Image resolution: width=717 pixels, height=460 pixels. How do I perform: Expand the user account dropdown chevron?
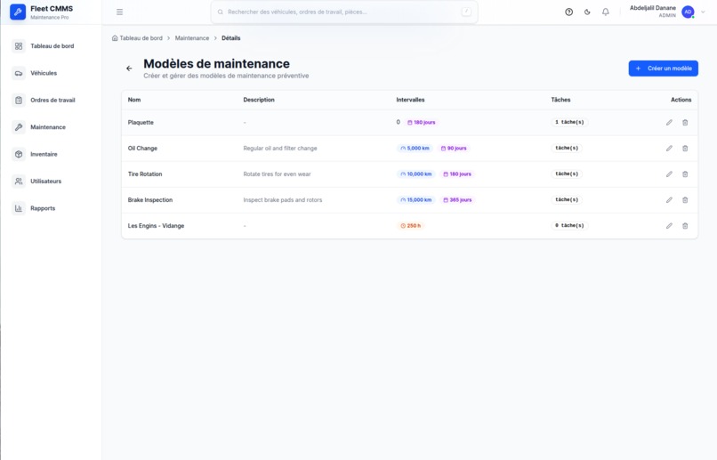point(703,12)
